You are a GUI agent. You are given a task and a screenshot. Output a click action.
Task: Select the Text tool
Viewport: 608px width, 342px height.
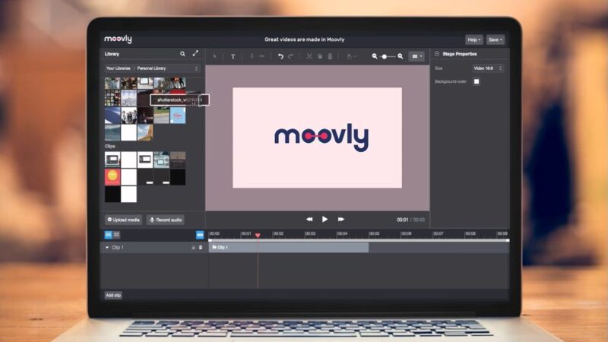point(233,56)
